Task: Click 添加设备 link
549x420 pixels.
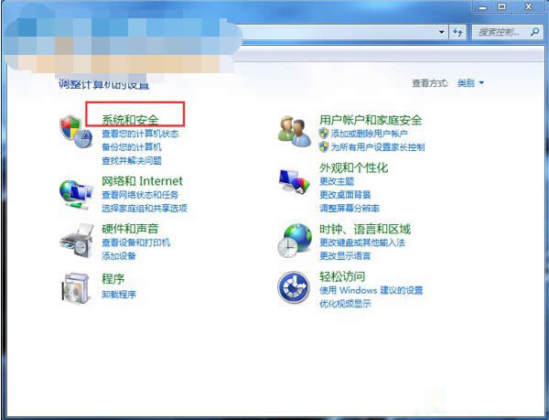Action: (x=119, y=256)
